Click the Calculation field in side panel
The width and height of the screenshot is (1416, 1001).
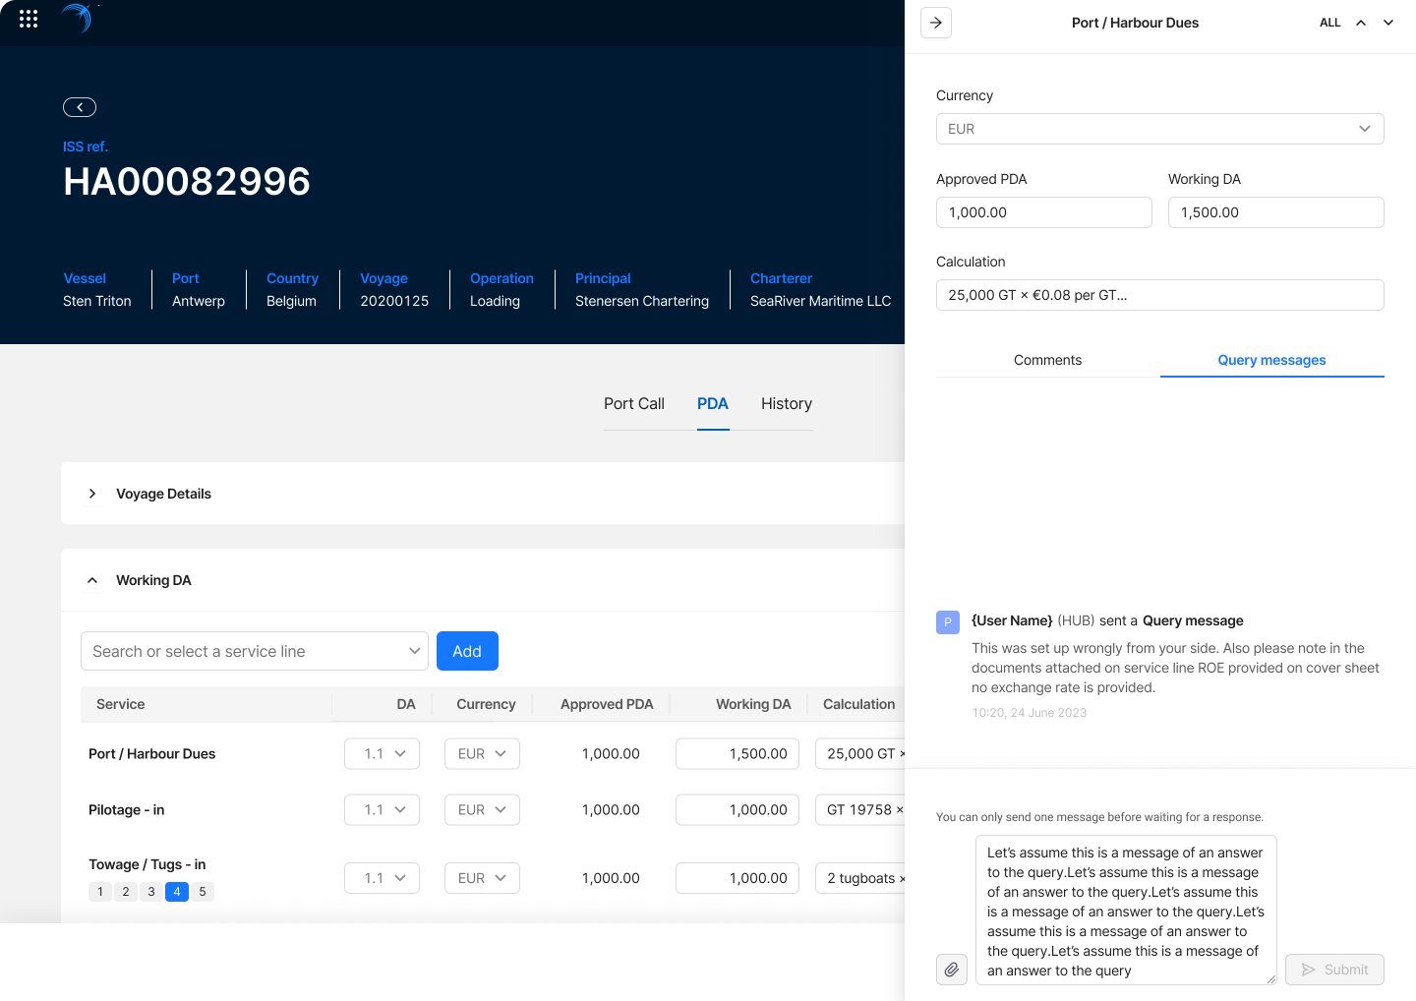pyautogui.click(x=1160, y=295)
